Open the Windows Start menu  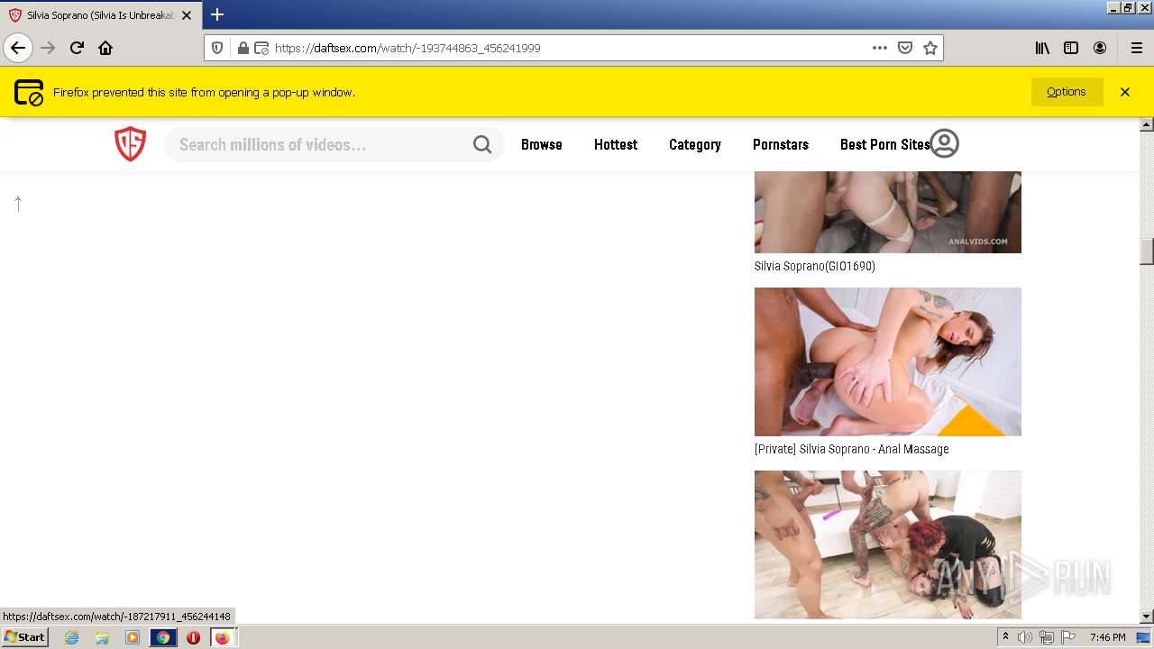pyautogui.click(x=25, y=636)
